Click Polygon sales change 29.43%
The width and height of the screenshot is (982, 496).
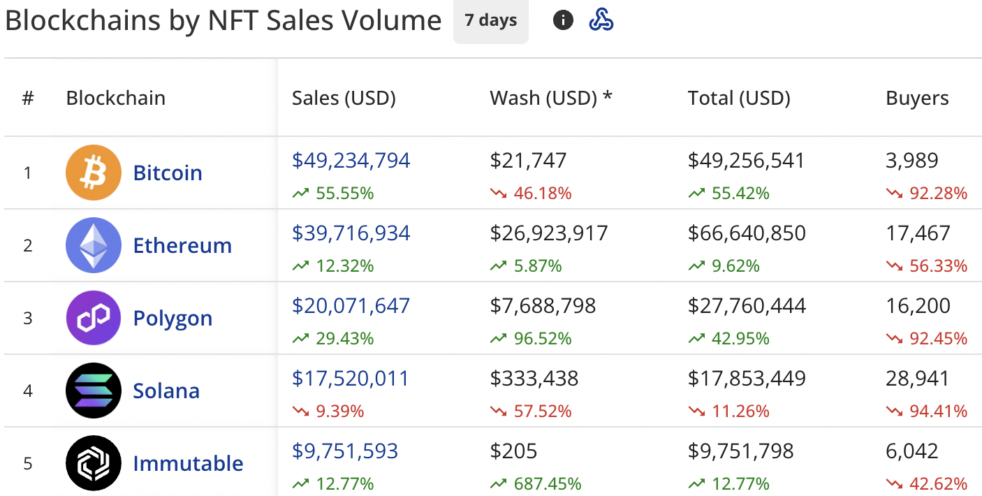333,339
